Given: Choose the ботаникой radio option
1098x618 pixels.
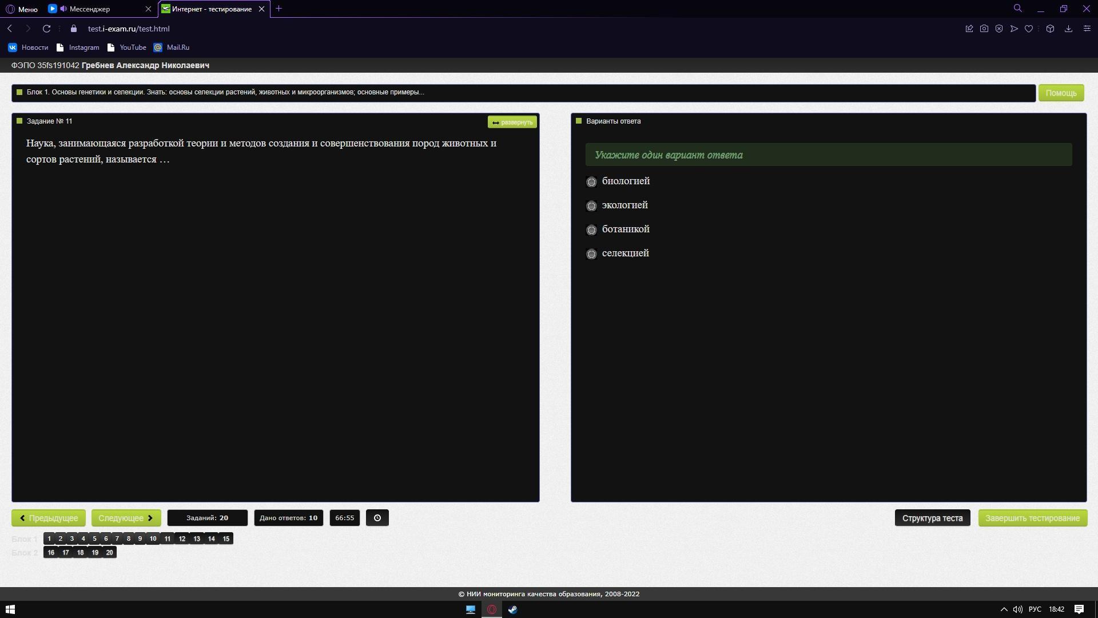Looking at the screenshot, I should pos(592,230).
